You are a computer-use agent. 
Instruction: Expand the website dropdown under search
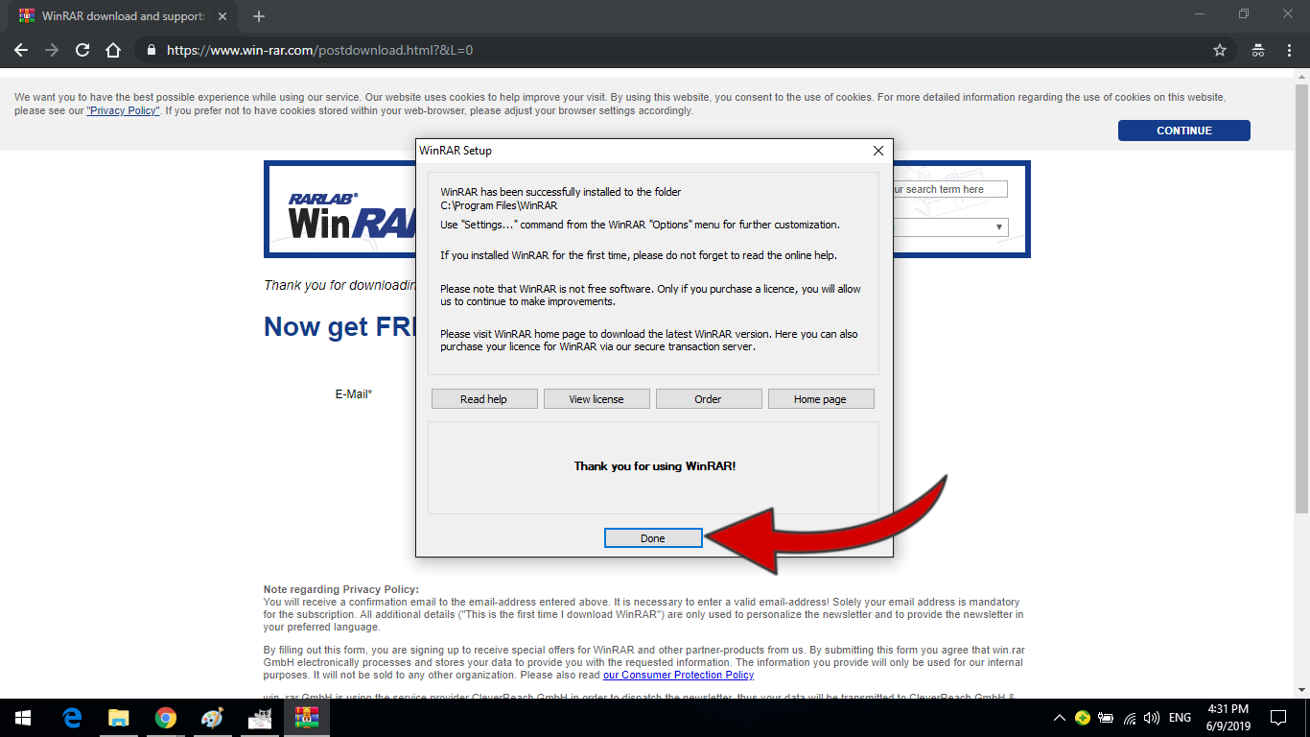tap(999, 227)
